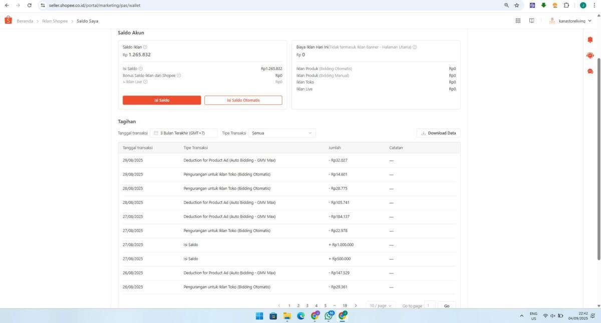Click the info icon beside Saldo Iklan
This screenshot has height=323, width=601.
145,47
